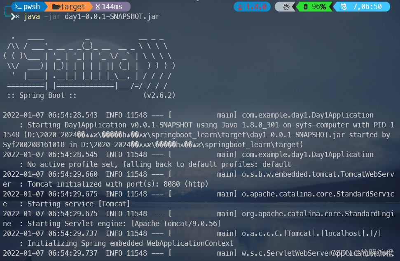The image size is (400, 261).
Task: Click the '7,06:50' time text
Action: pos(367,7)
